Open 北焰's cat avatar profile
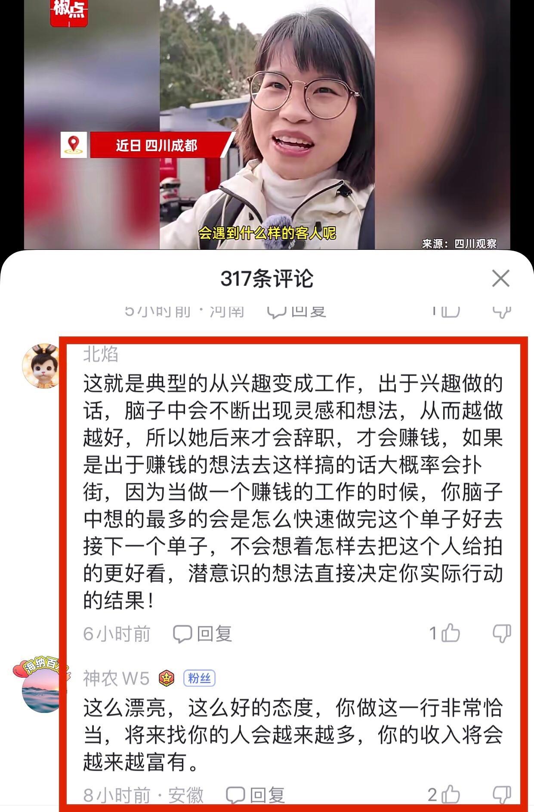The height and width of the screenshot is (812, 534). [41, 366]
